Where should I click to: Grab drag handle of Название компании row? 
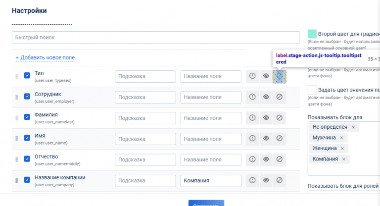pyautogui.click(x=16, y=180)
